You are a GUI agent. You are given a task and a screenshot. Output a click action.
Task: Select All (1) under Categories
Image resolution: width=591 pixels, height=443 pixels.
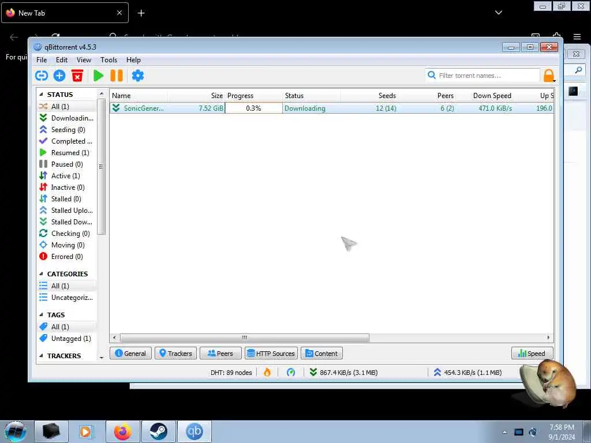coord(67,286)
